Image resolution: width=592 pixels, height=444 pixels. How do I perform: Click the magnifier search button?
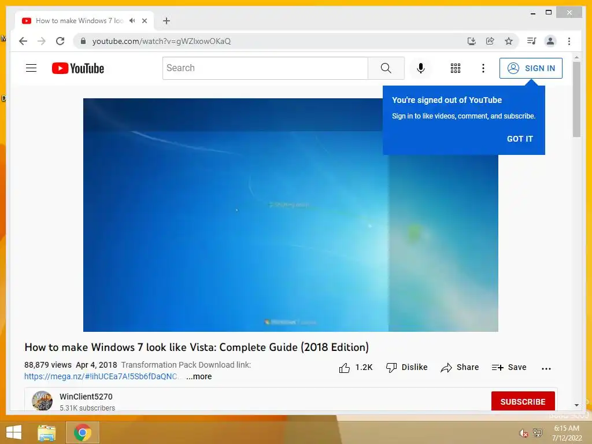click(386, 68)
